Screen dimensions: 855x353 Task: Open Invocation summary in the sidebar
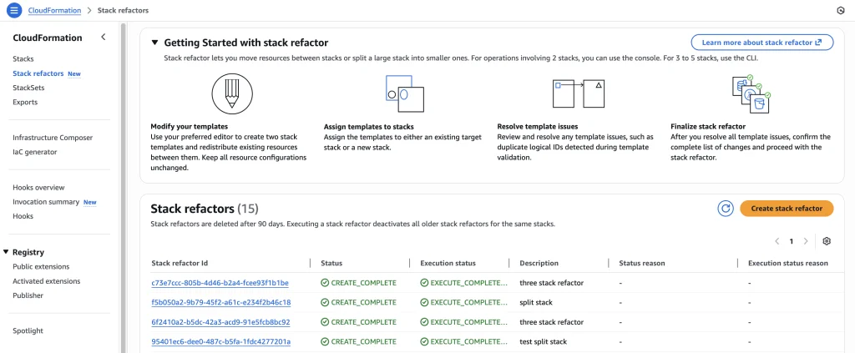tap(46, 202)
